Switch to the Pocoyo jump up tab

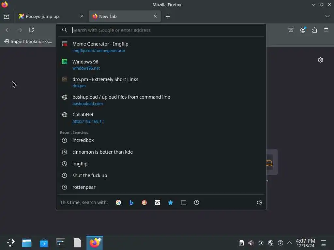pos(51,16)
